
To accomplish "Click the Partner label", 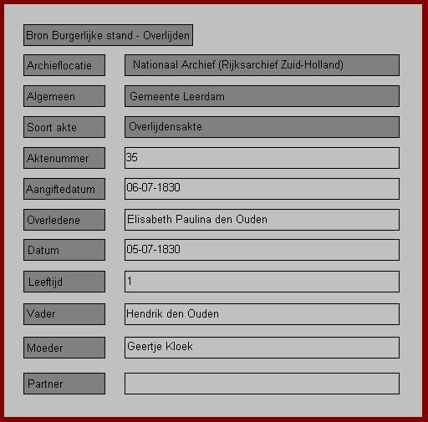I will 64,384.
